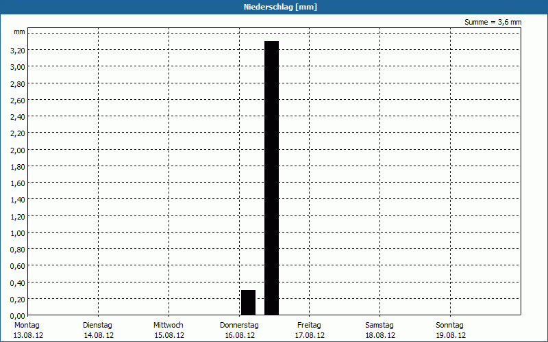Click the '2,20' axis value
This screenshot has height=342, width=548.
click(18, 134)
